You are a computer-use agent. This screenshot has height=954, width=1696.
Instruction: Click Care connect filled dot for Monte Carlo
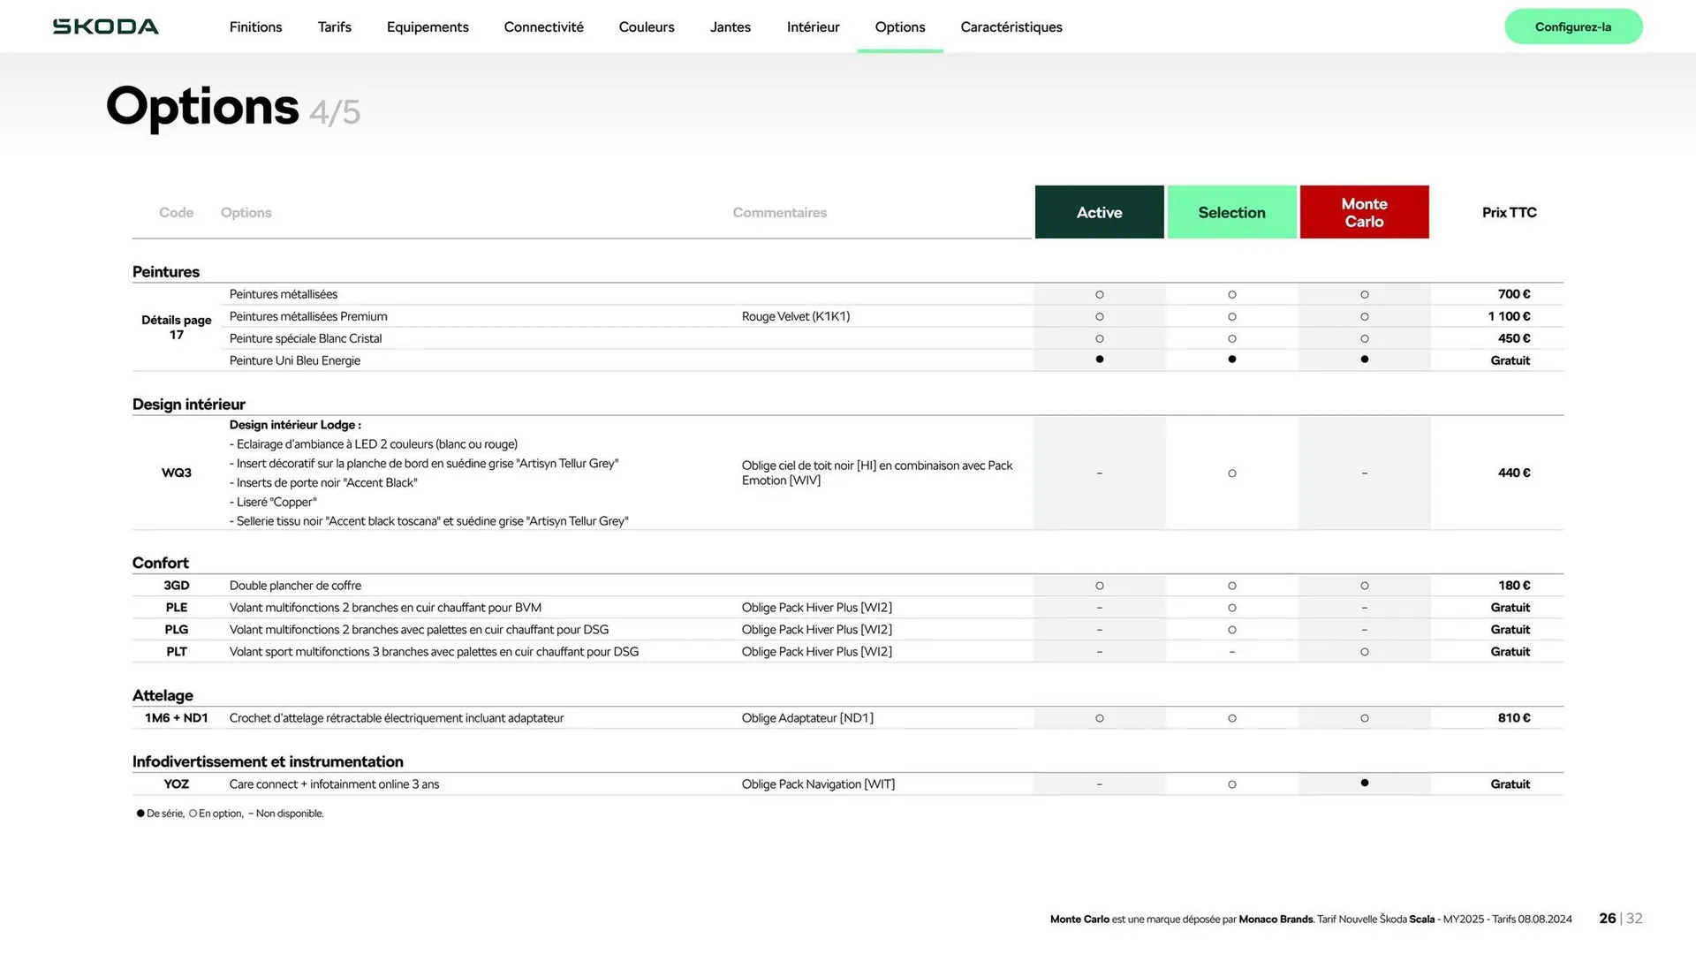(1364, 784)
